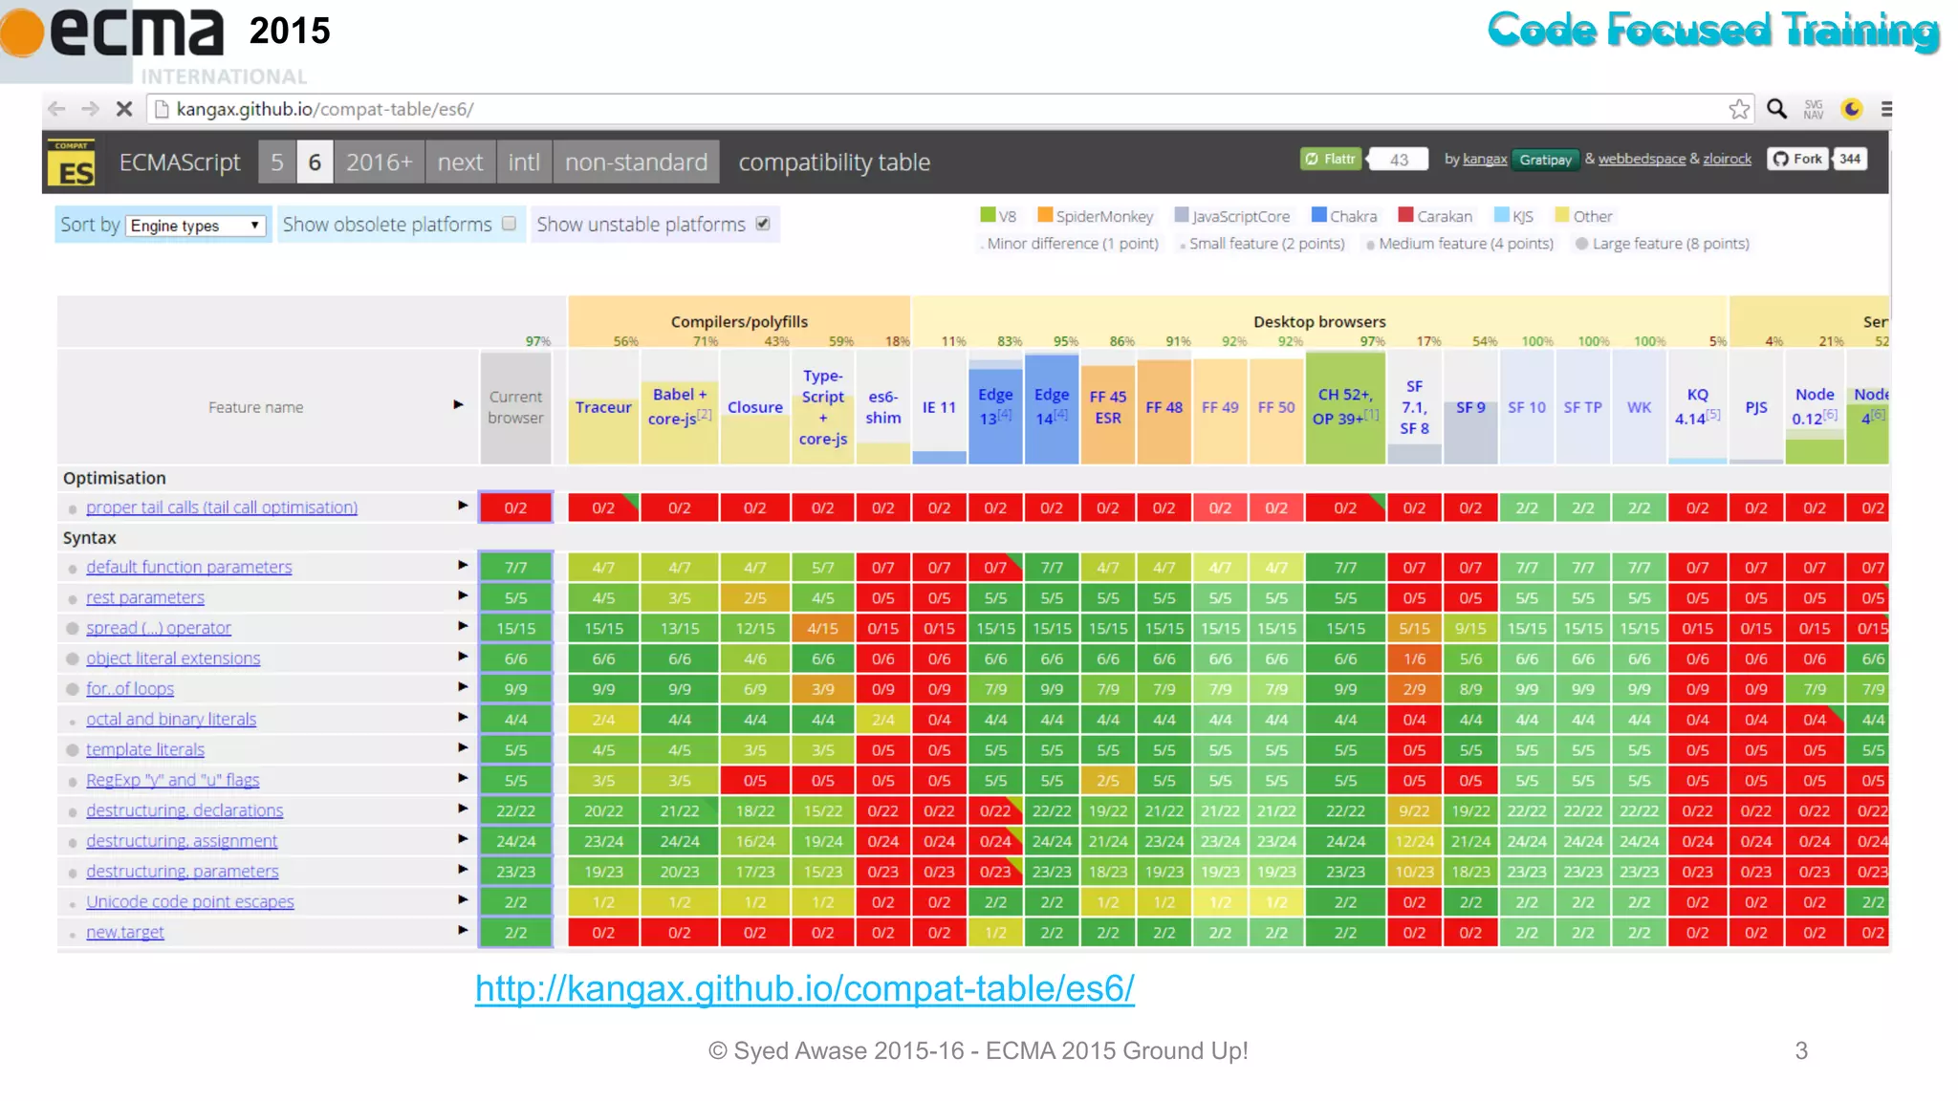
Task: Bookmark the page with the star icon
Action: point(1739,109)
